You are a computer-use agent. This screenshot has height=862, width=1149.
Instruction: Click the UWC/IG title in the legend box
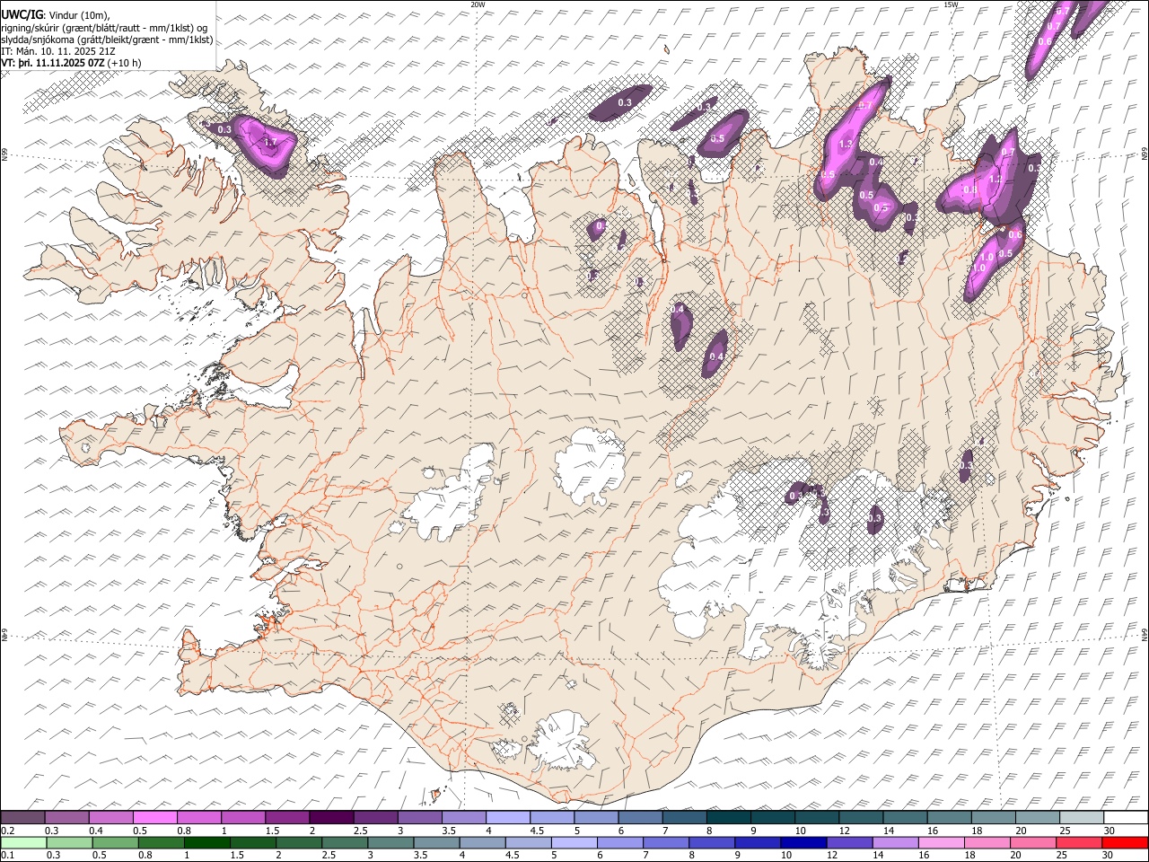(22, 15)
